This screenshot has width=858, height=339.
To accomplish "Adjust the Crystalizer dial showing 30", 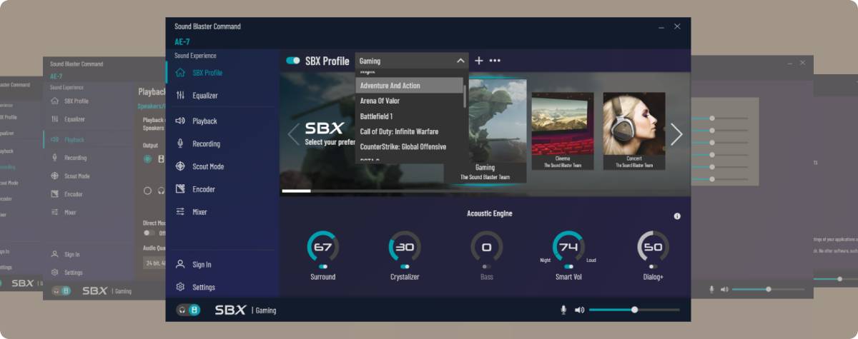I will (x=405, y=247).
